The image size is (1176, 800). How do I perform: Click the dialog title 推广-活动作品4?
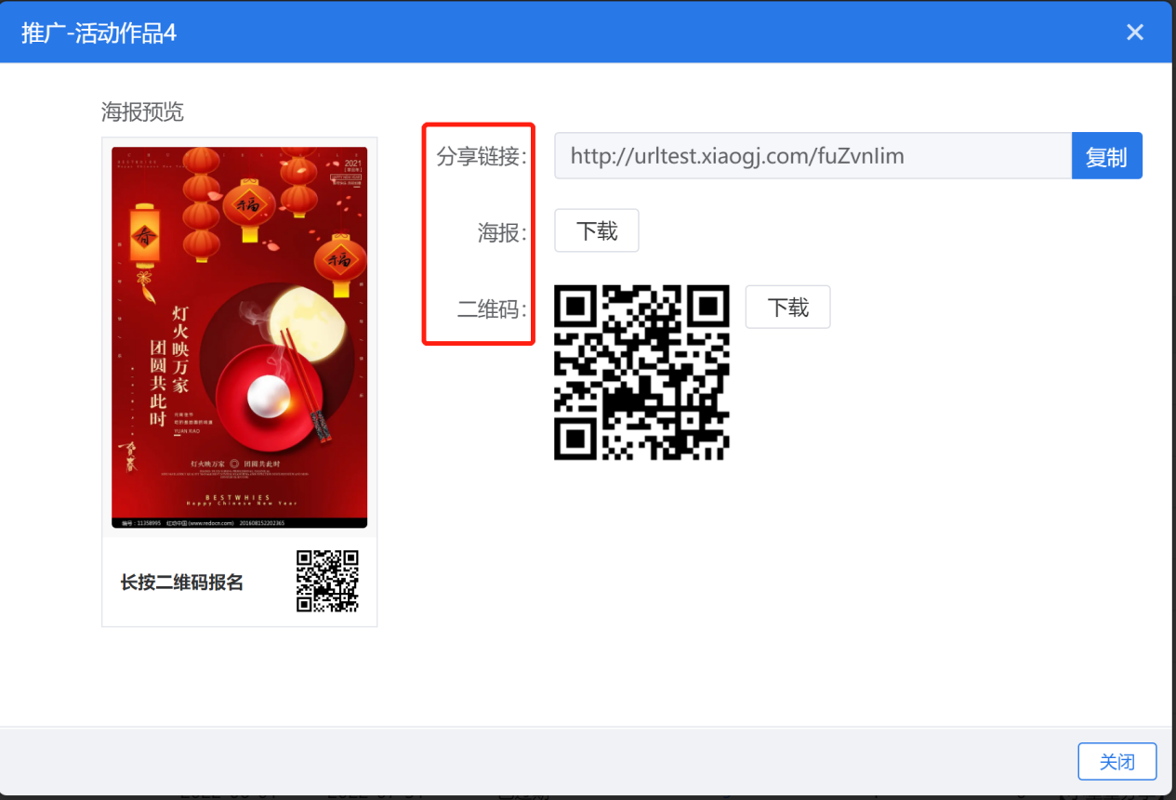[99, 33]
